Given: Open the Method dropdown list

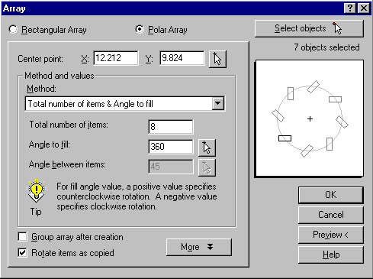Looking at the screenshot, I should [x=217, y=103].
